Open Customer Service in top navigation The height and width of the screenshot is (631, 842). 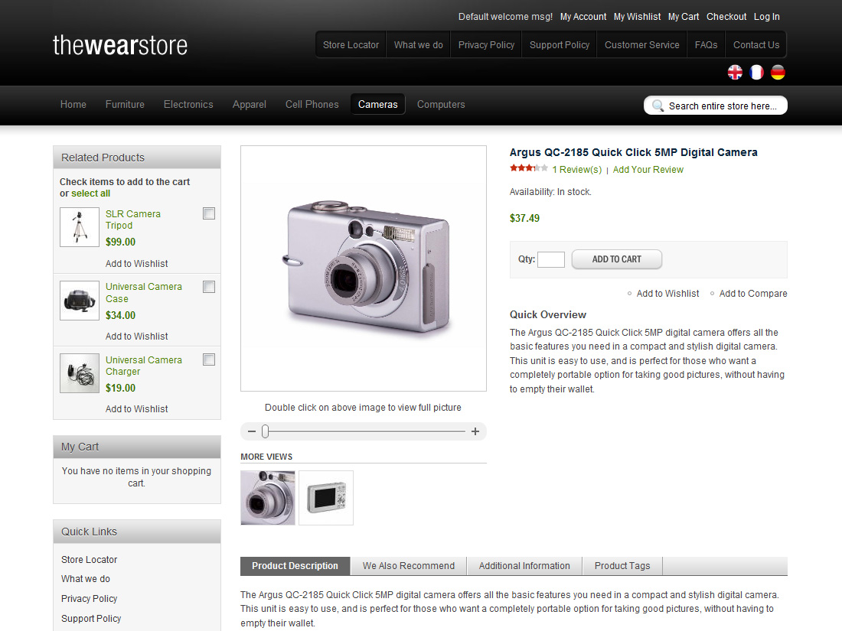point(641,45)
